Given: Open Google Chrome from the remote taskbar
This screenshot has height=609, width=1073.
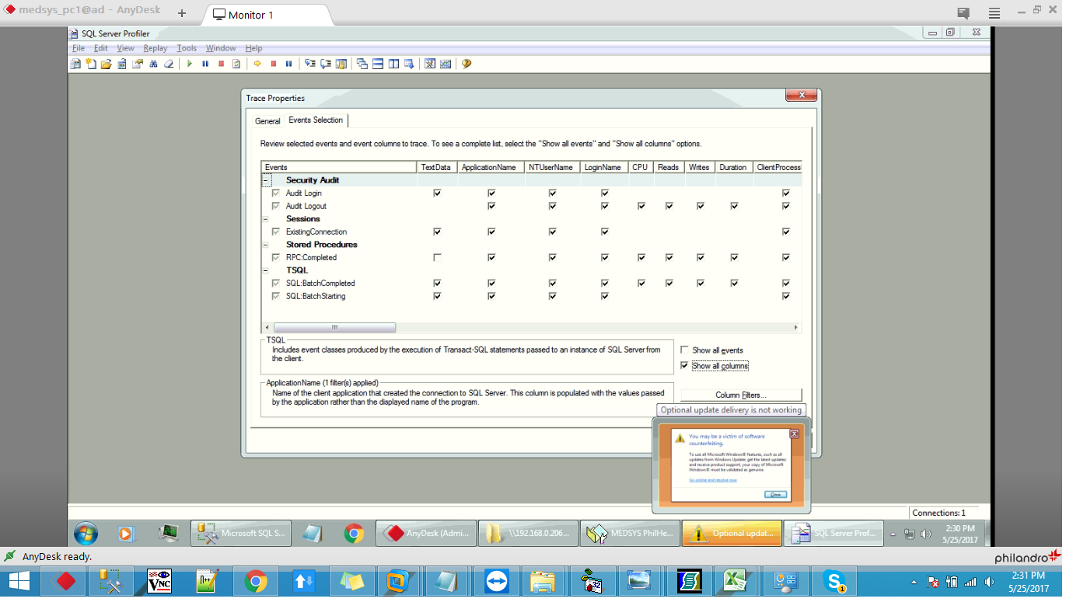Looking at the screenshot, I should [x=354, y=534].
